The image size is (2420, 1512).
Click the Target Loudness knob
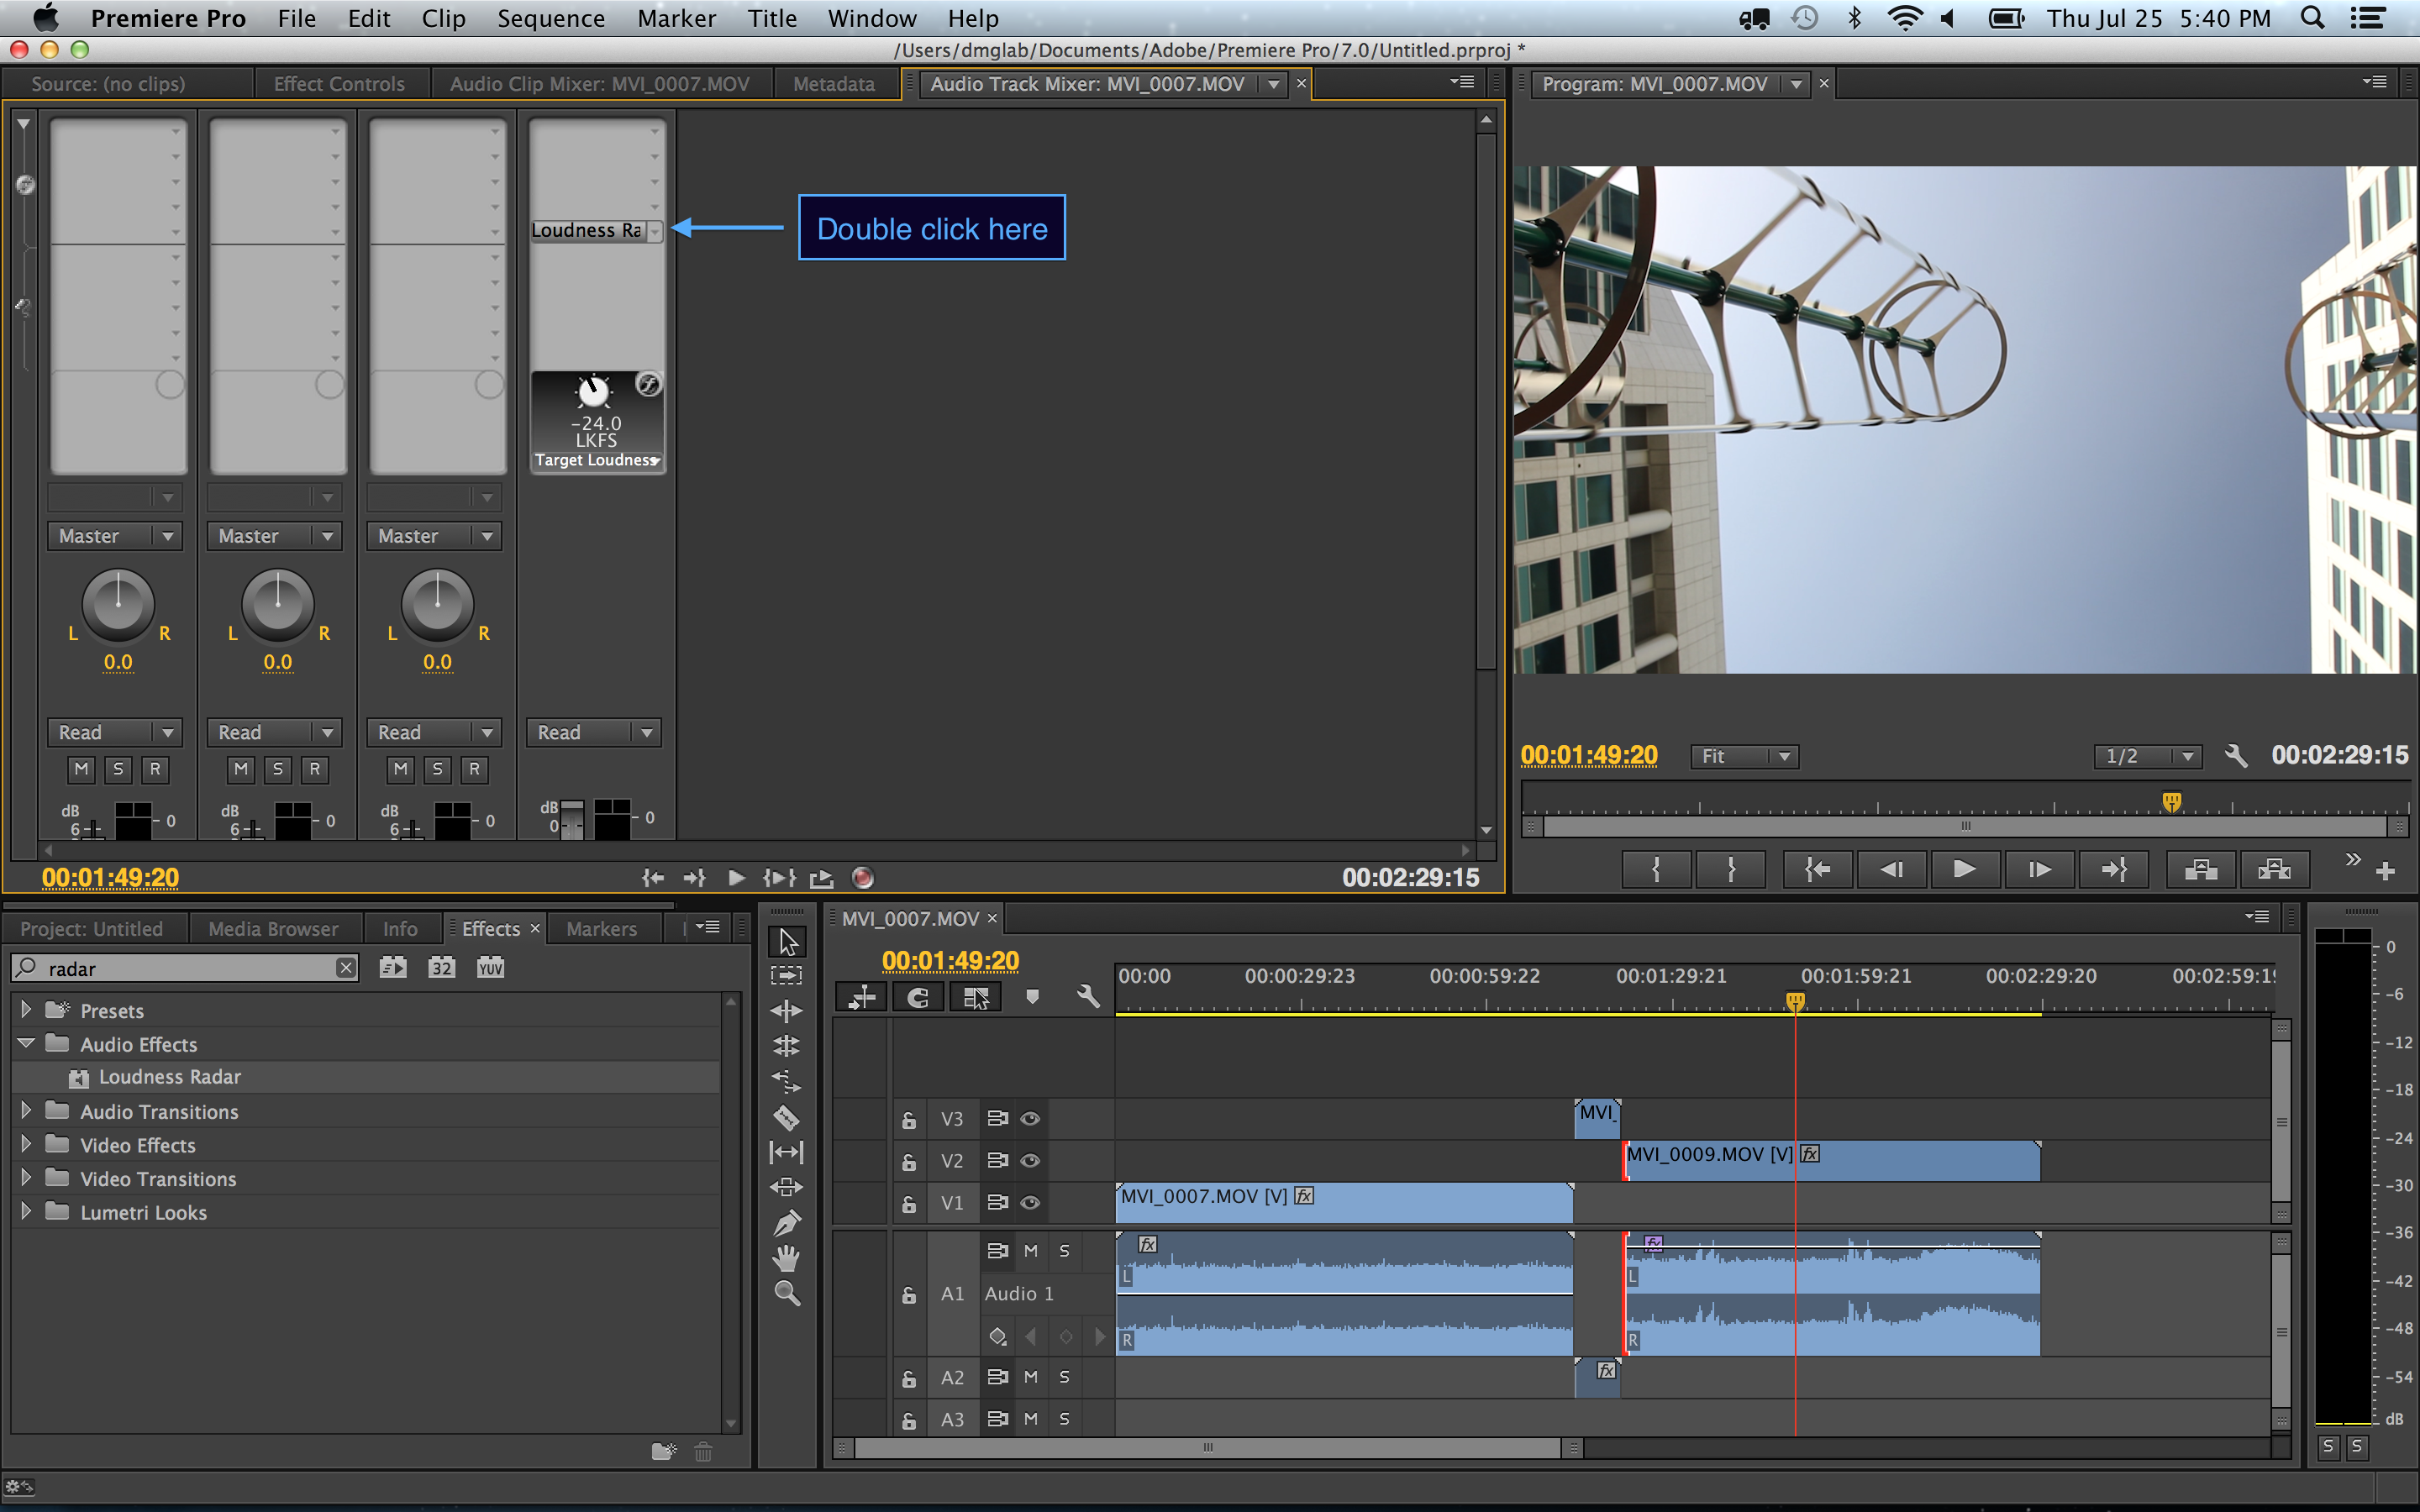pos(594,392)
